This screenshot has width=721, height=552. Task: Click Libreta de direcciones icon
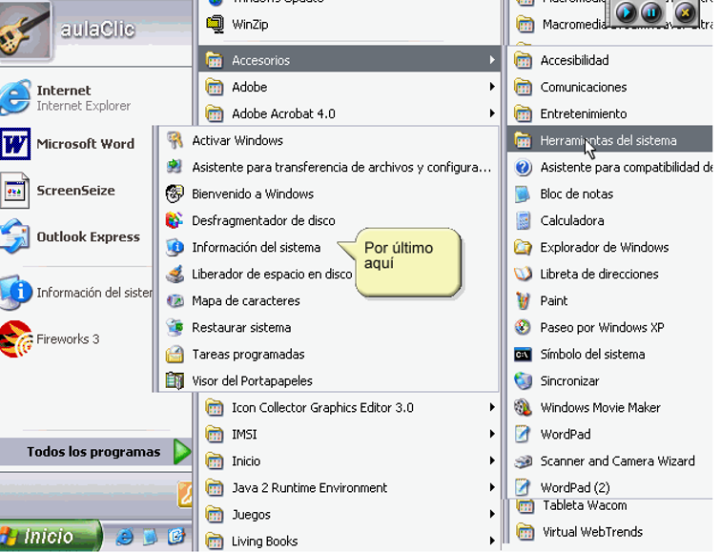pyautogui.click(x=523, y=274)
